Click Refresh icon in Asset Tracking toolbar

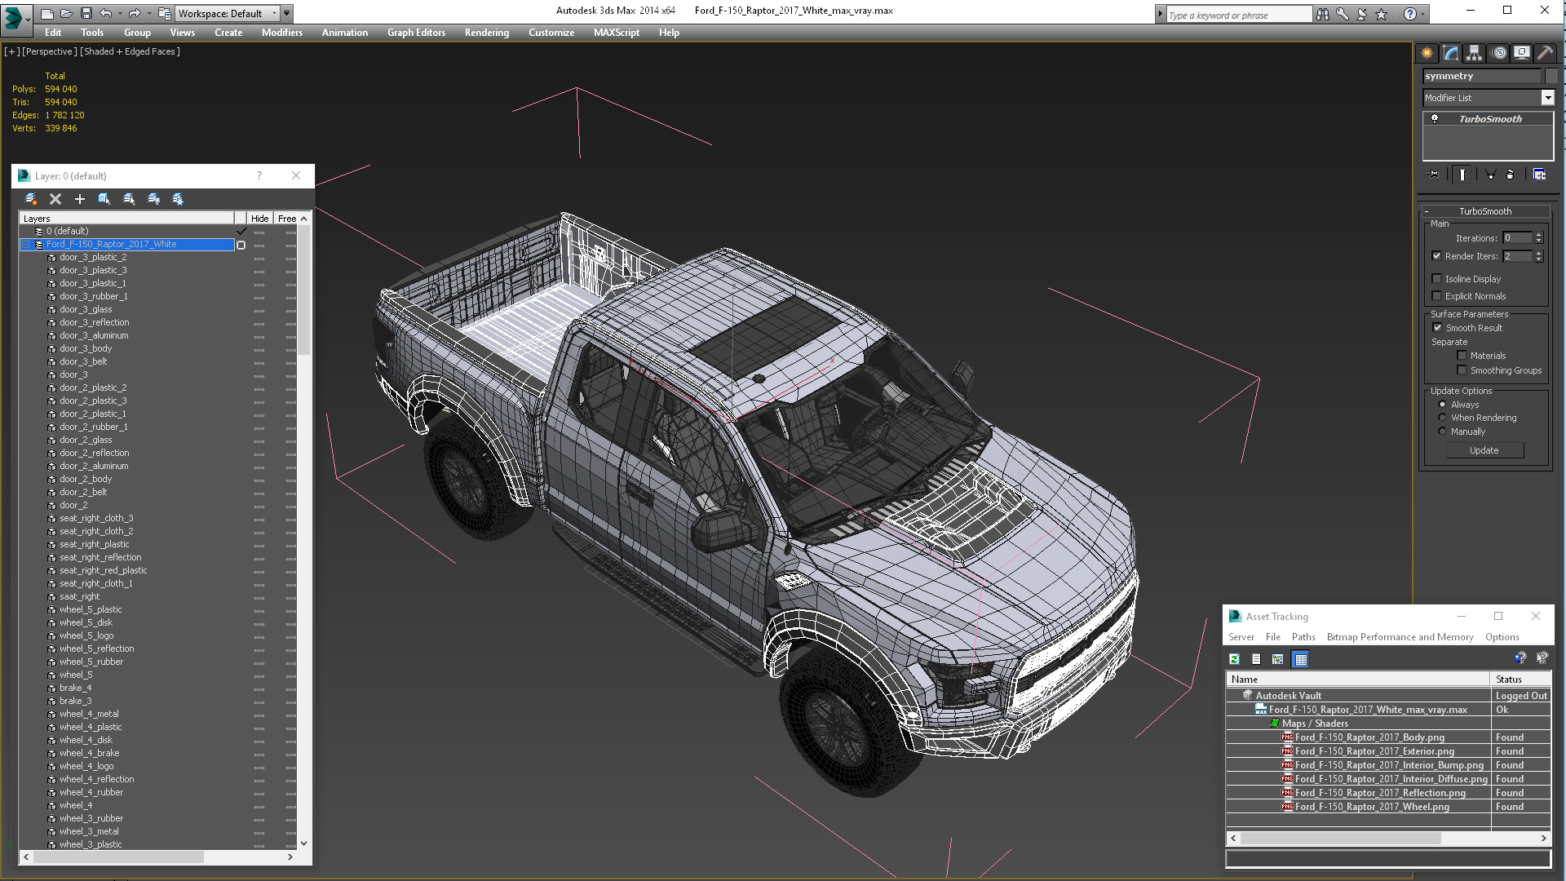[x=1234, y=659]
